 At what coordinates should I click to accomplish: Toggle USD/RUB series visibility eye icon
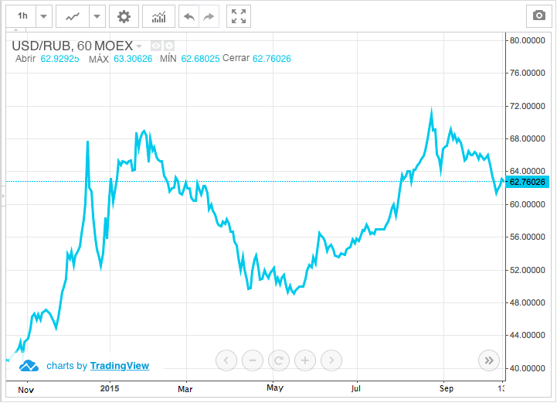155,46
